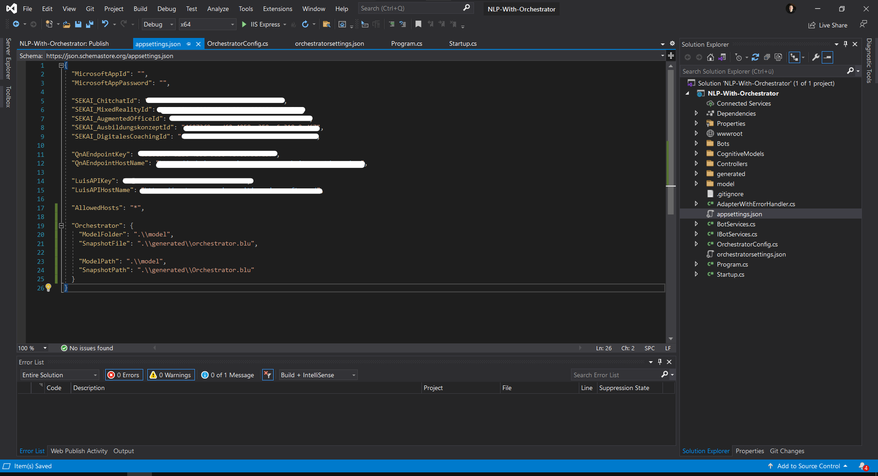Click the Find in Files toolbar icon
The width and height of the screenshot is (878, 476).
point(327,24)
